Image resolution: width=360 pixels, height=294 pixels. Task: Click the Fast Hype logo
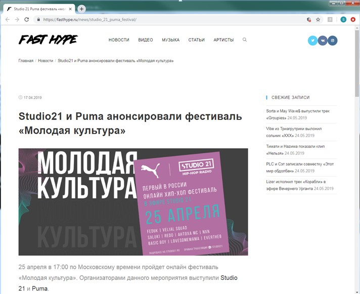tap(48, 40)
